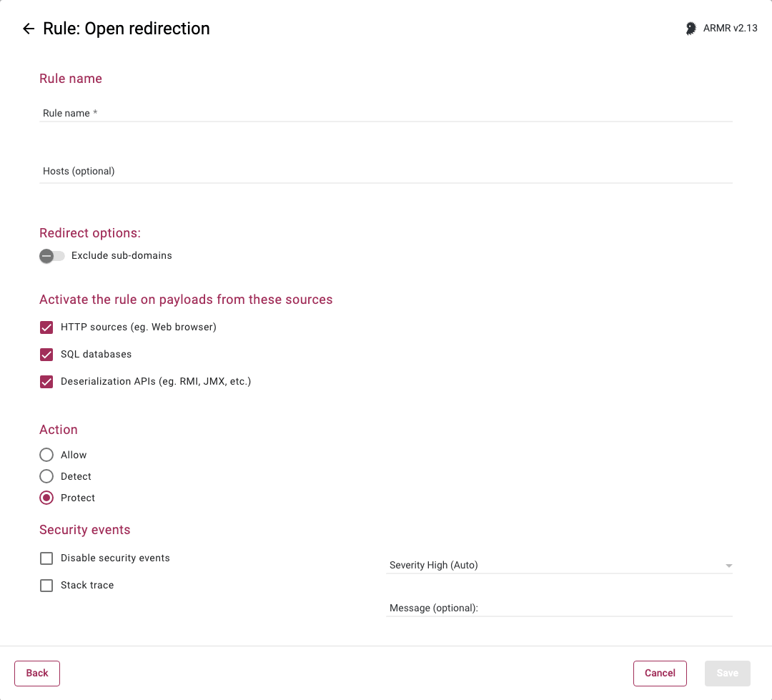
Task: Select the Protect action radio button
Action: click(46, 498)
